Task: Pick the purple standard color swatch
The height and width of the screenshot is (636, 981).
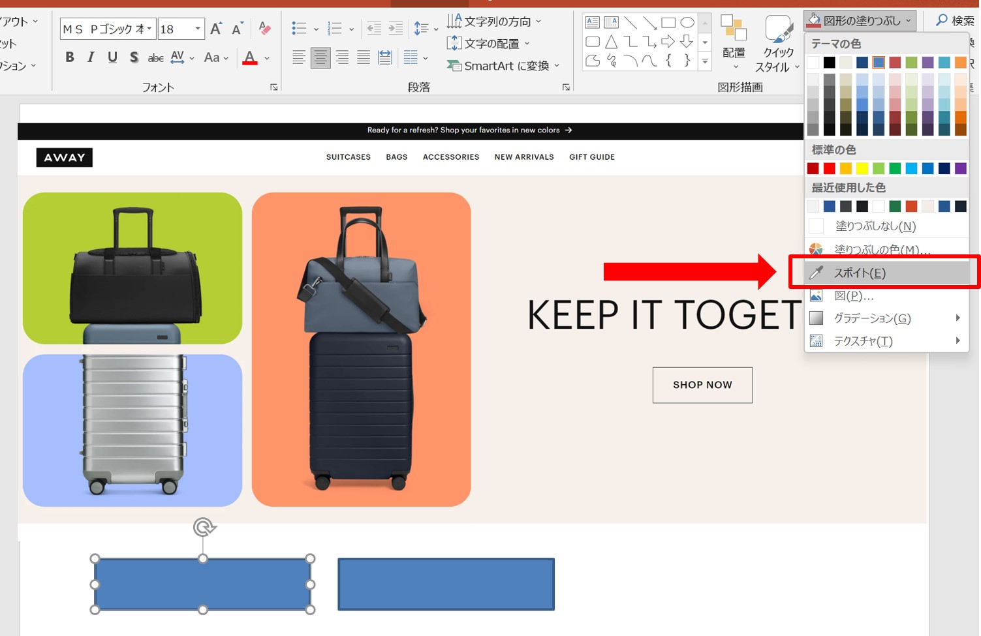Action: [x=961, y=168]
